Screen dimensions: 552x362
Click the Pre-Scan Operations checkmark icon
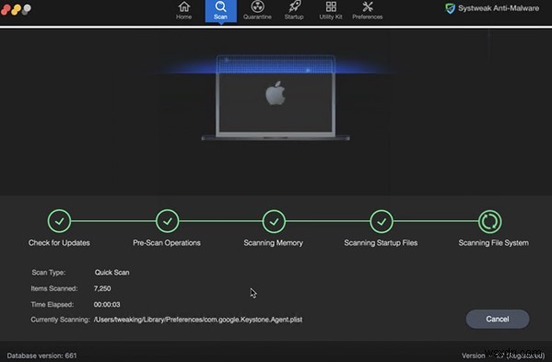click(167, 221)
